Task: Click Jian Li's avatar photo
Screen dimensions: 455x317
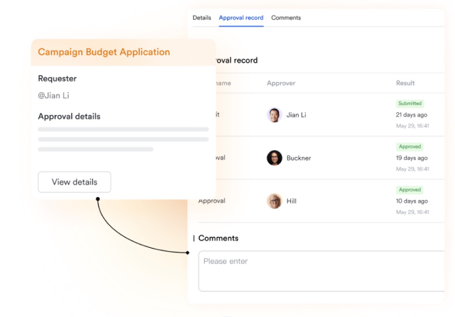Action: 274,115
